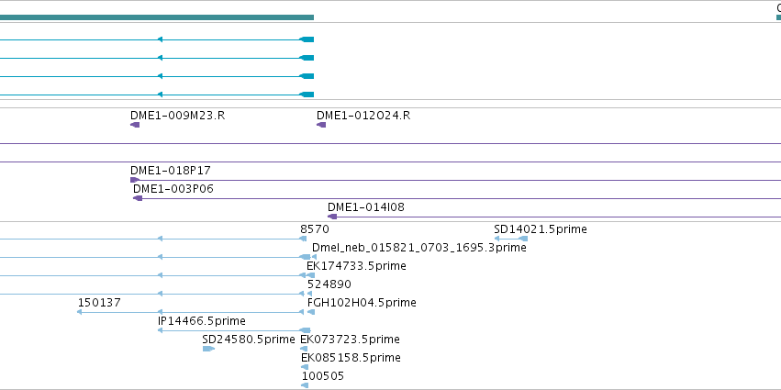Image resolution: width=781 pixels, height=390 pixels.
Task: Click the 524890 feature label
Action: click(x=329, y=284)
